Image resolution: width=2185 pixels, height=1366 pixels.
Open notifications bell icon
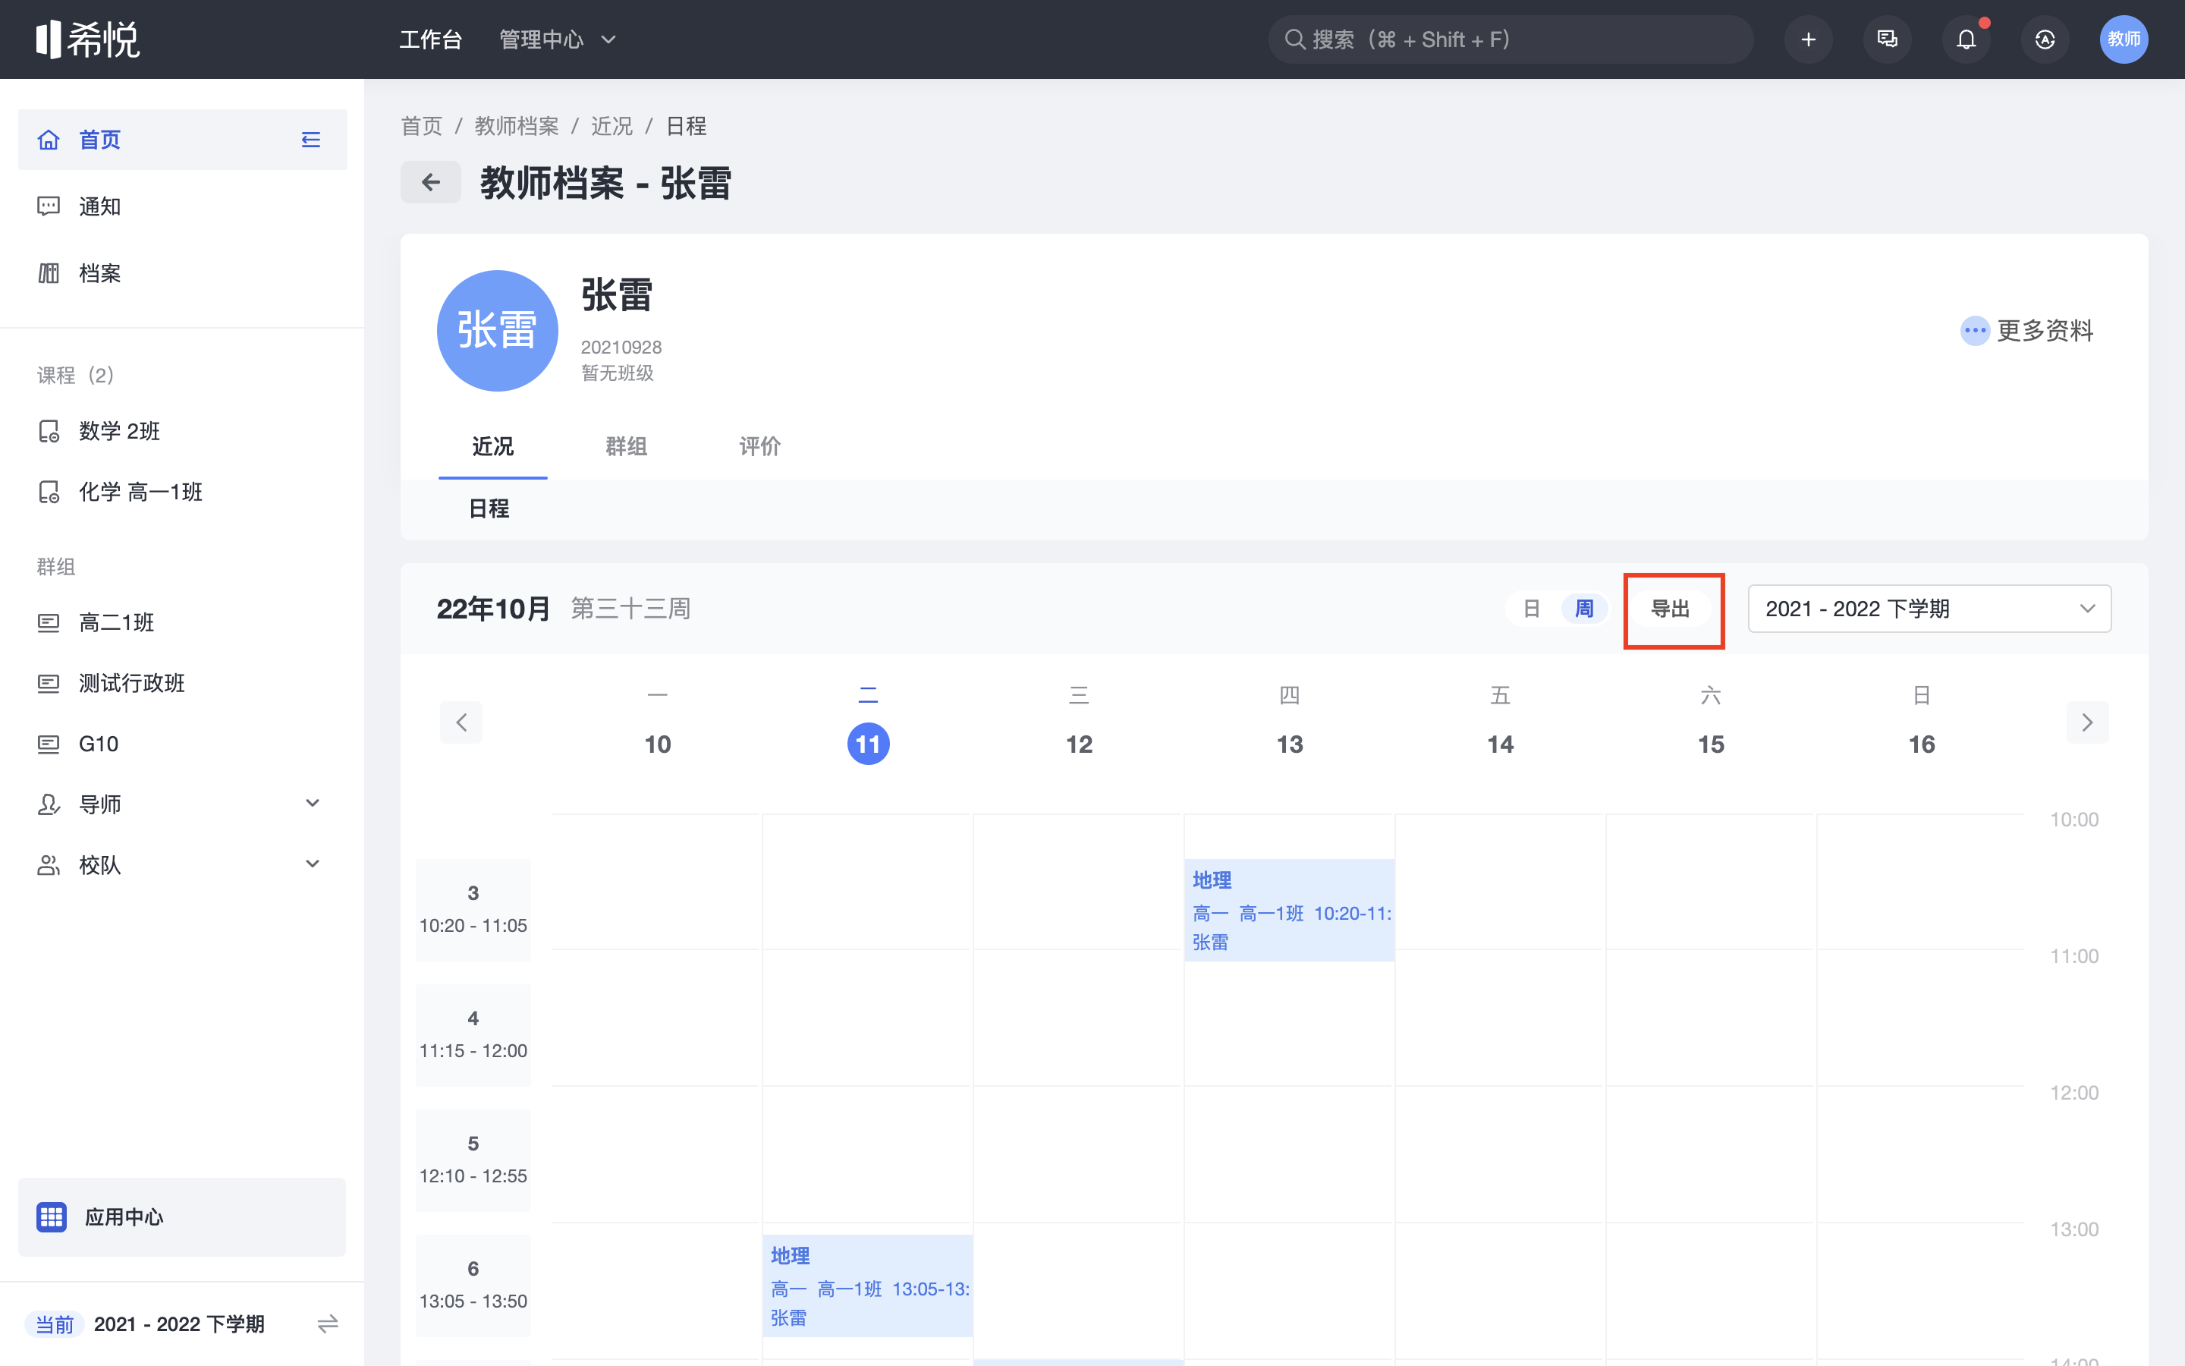1966,39
